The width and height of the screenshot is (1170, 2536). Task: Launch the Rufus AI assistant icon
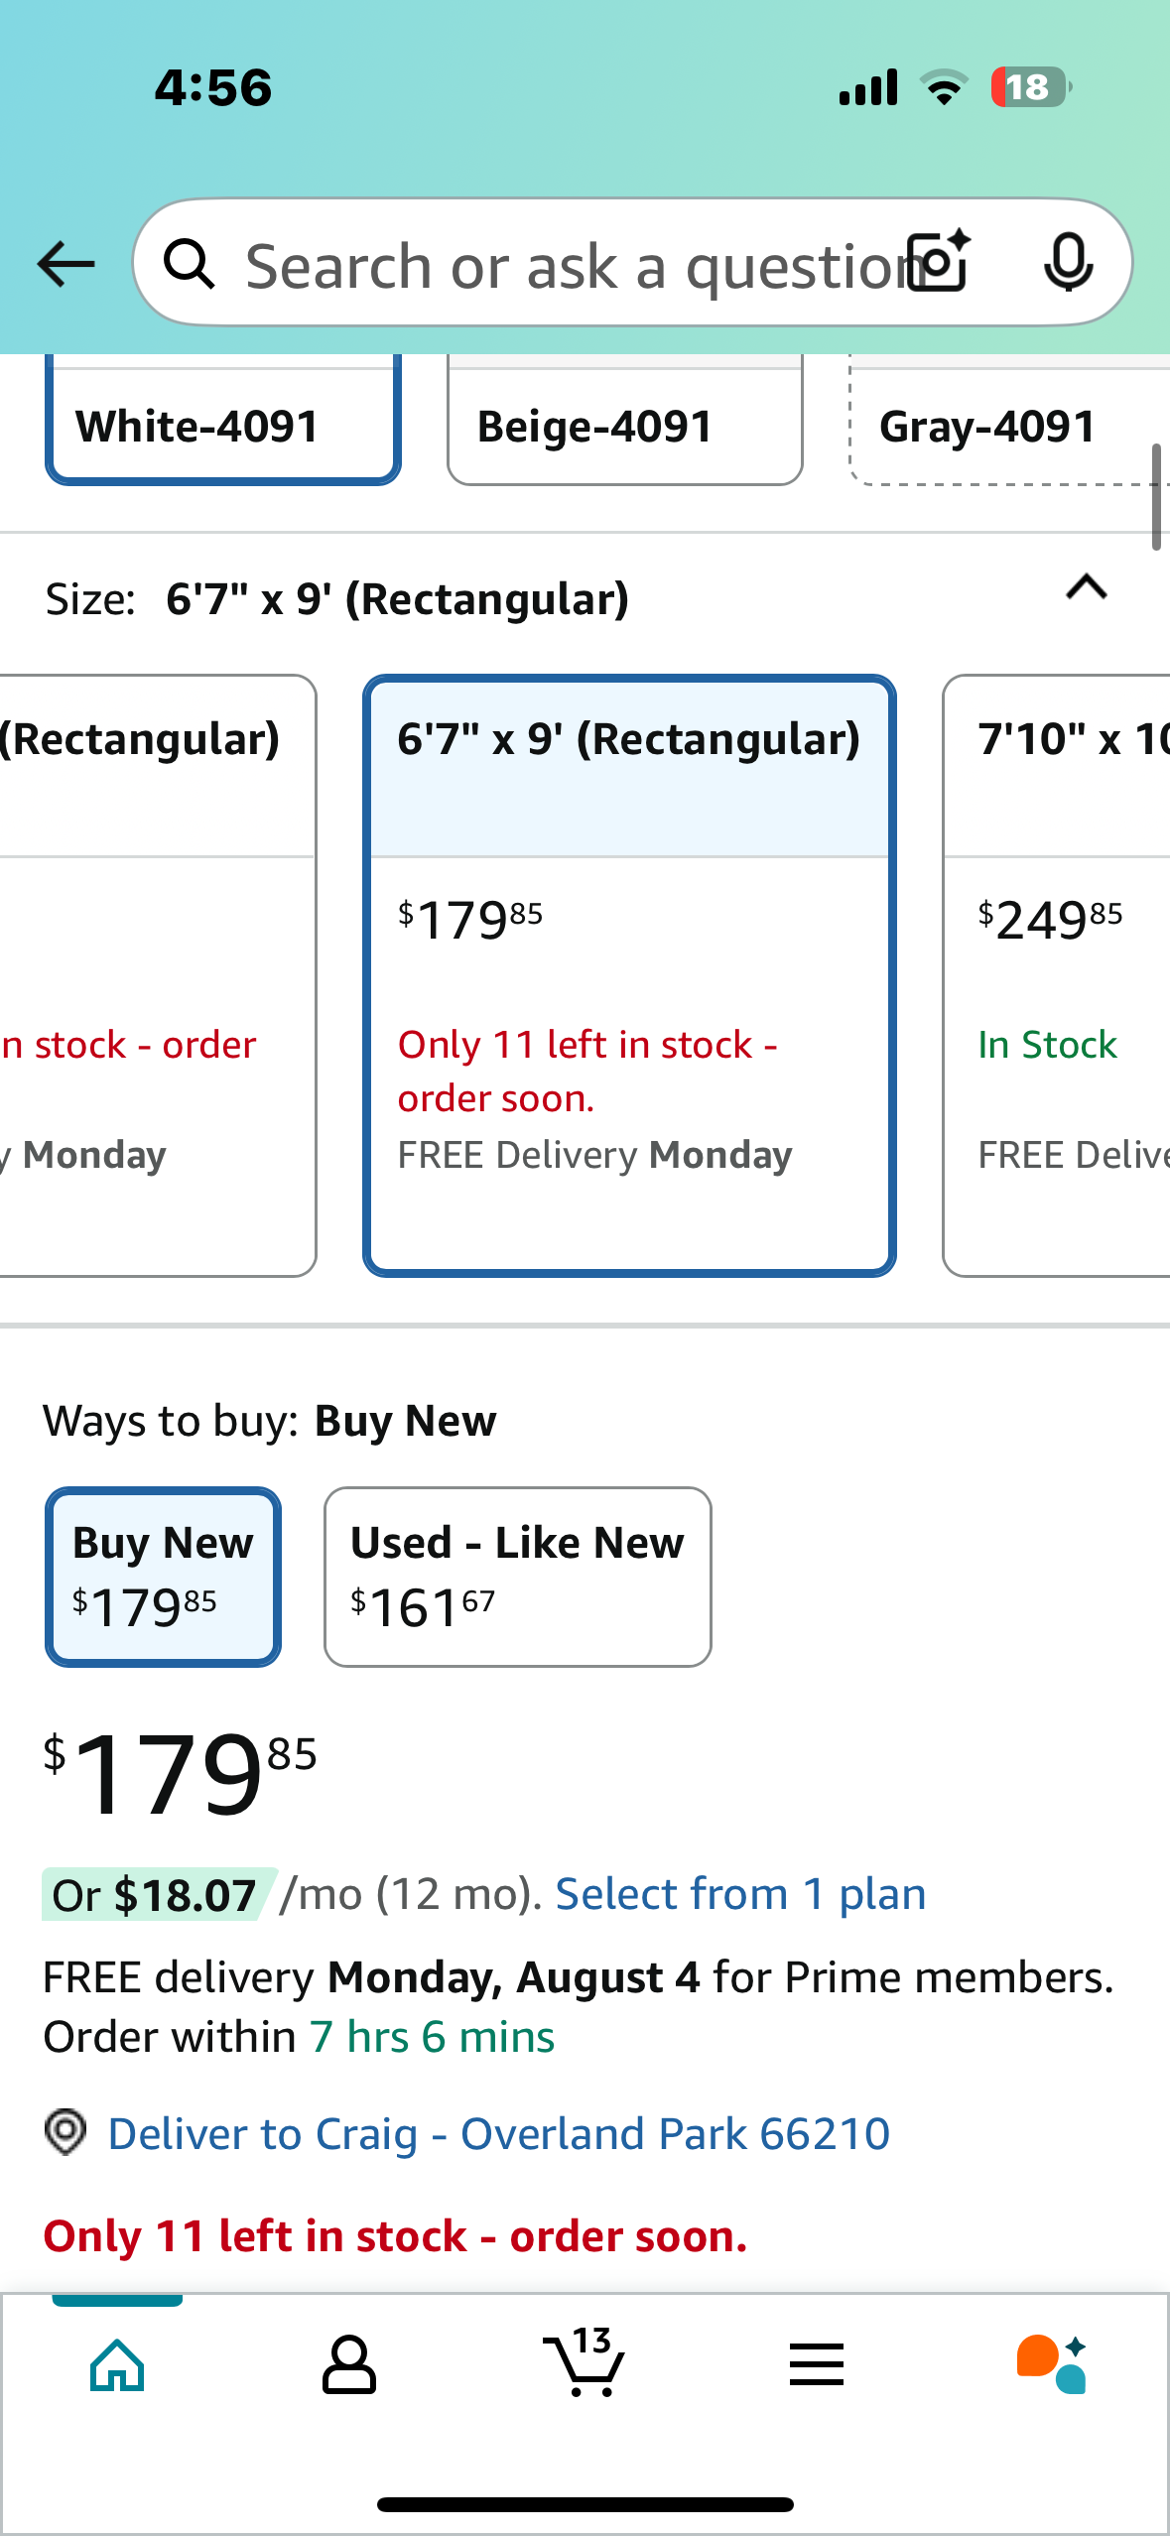pos(1052,2363)
